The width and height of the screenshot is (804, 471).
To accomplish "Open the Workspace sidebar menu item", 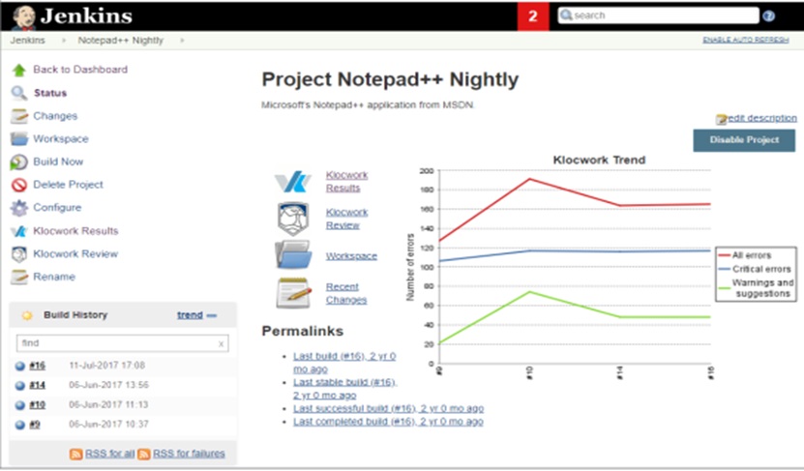I will (61, 139).
